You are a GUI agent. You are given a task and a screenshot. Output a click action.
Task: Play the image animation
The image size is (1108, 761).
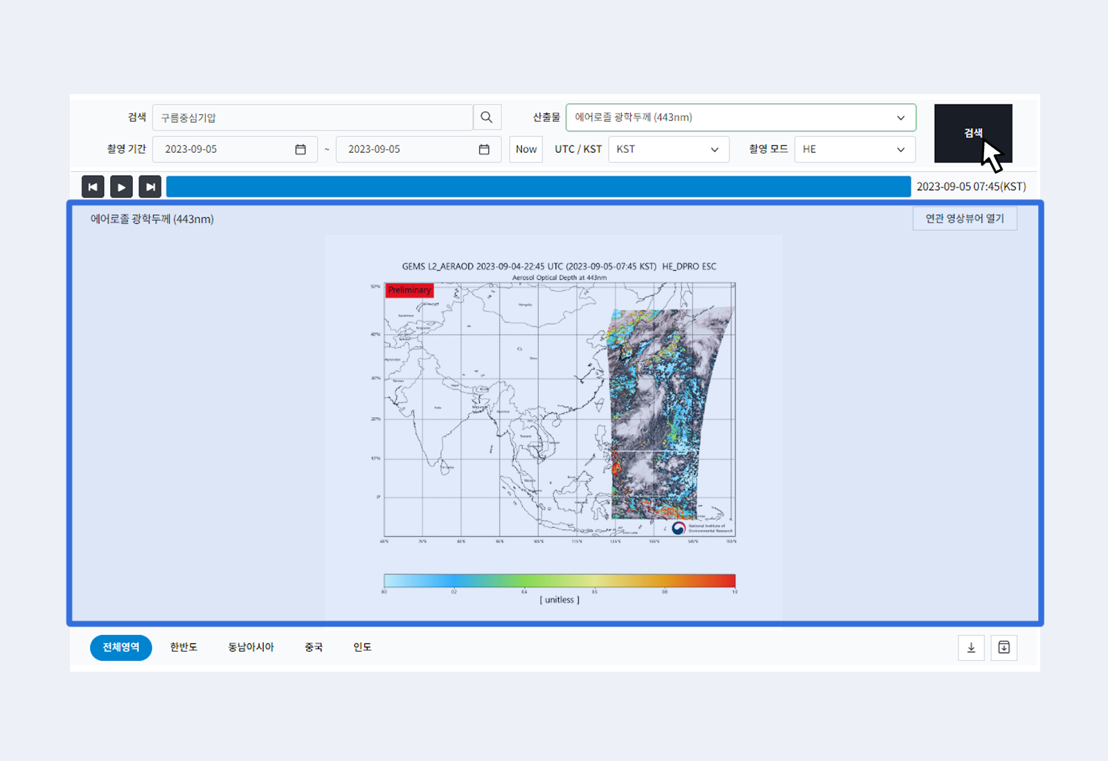coord(121,187)
